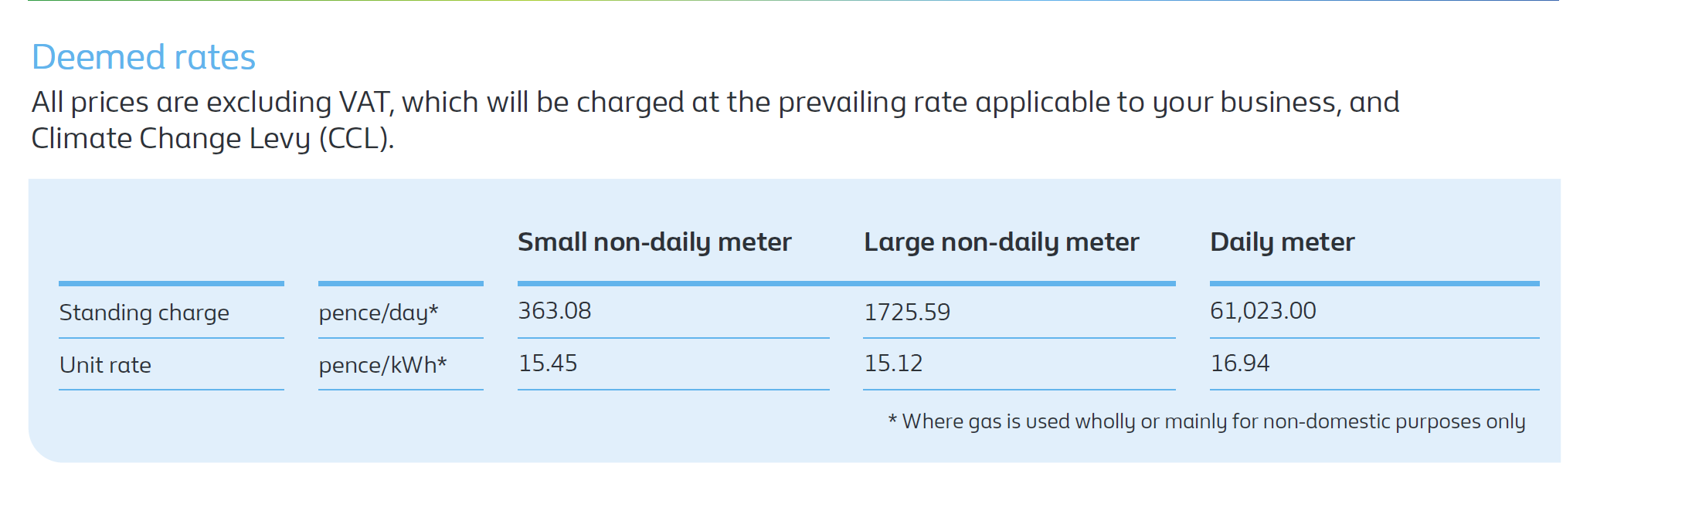Select the 363.08 standing charge value

pos(555,311)
